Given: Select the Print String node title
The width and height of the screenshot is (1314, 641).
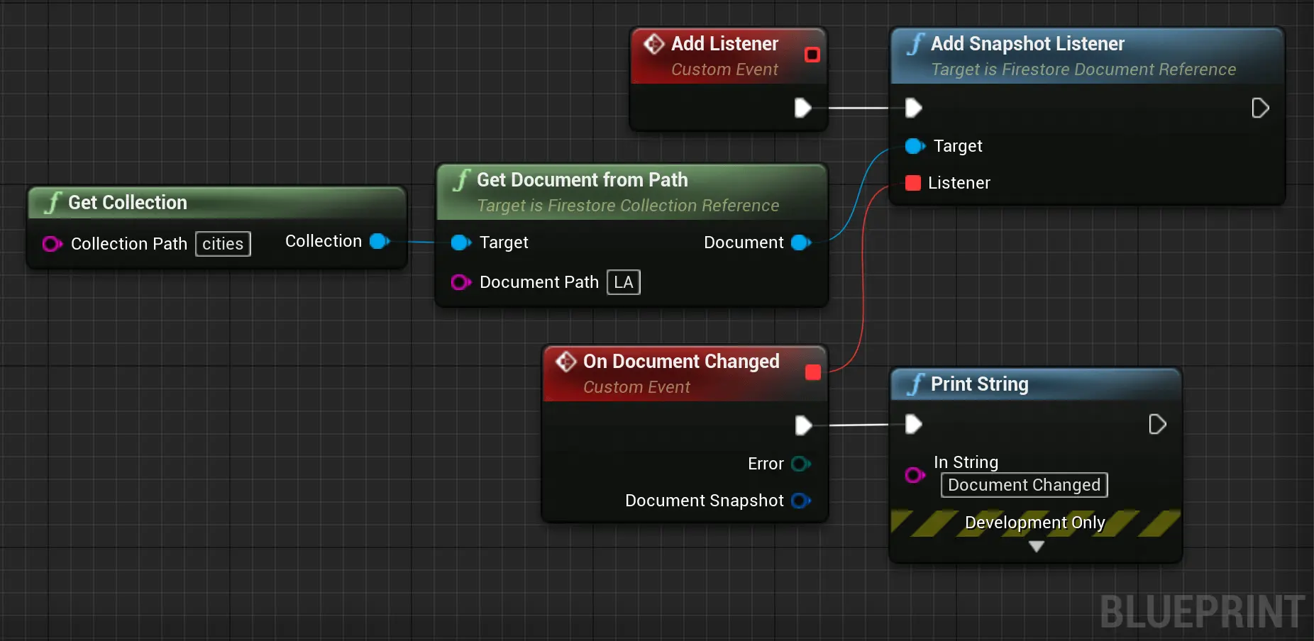Looking at the screenshot, I should coord(980,384).
